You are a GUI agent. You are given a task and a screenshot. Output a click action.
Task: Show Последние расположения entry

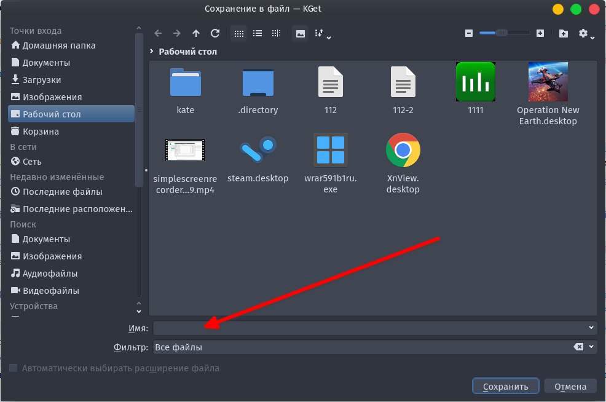(x=71, y=209)
